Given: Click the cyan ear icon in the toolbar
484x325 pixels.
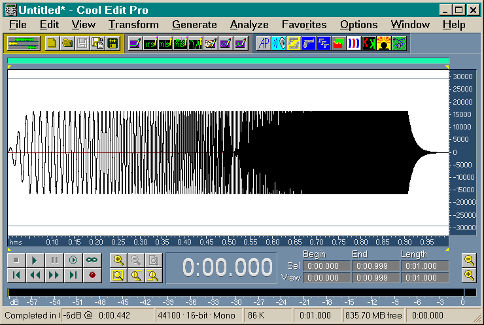Looking at the screenshot, I should 279,43.
